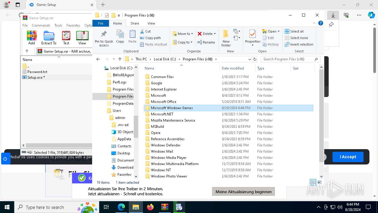378x213 pixels.
Task: Open browser downloads icon
Action: point(333,15)
